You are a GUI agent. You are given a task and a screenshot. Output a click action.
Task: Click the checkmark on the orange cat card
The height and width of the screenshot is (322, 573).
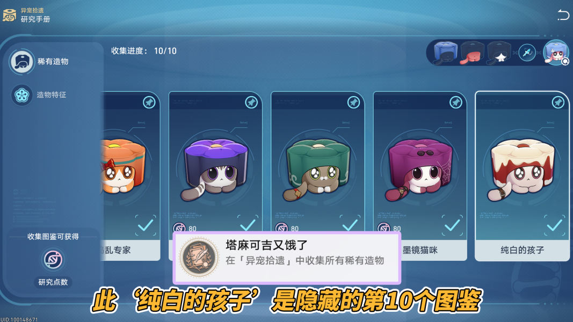tap(146, 225)
